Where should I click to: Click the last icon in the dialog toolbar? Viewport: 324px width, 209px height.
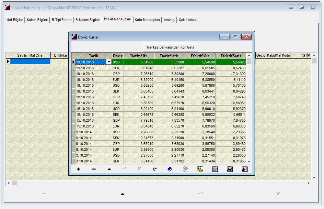pyautogui.click(x=245, y=169)
